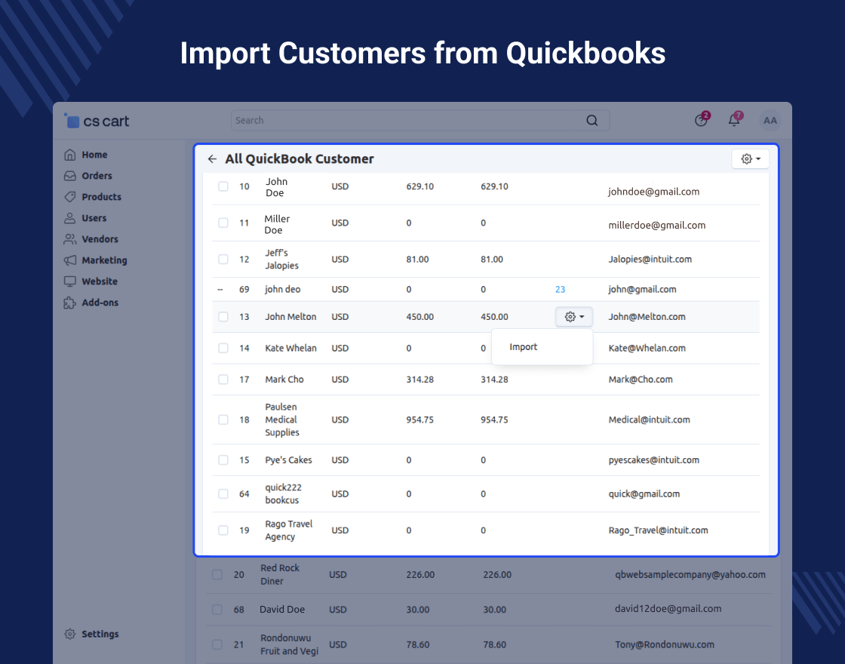
Task: Click Website in the sidebar
Action: pyautogui.click(x=99, y=281)
